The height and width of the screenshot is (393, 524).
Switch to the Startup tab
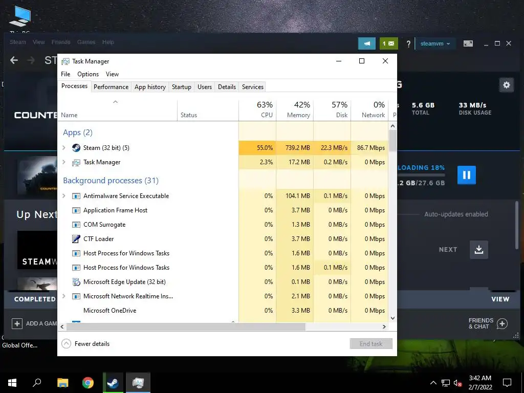(182, 87)
